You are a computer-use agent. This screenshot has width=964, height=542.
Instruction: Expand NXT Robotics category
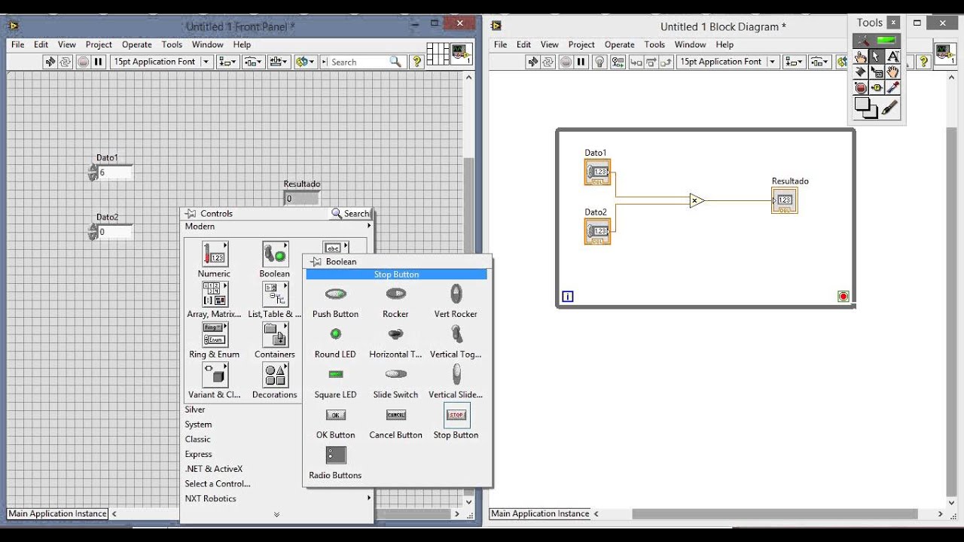(x=278, y=498)
